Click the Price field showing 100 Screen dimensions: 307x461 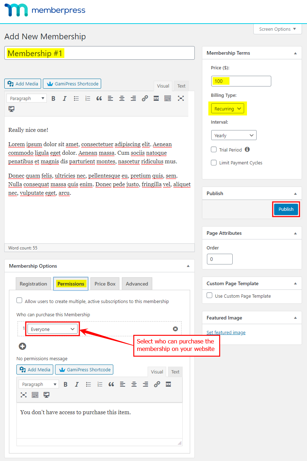point(241,81)
